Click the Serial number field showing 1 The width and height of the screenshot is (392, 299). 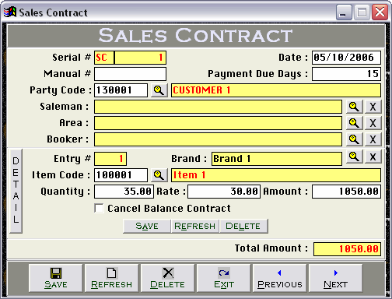pyautogui.click(x=140, y=58)
